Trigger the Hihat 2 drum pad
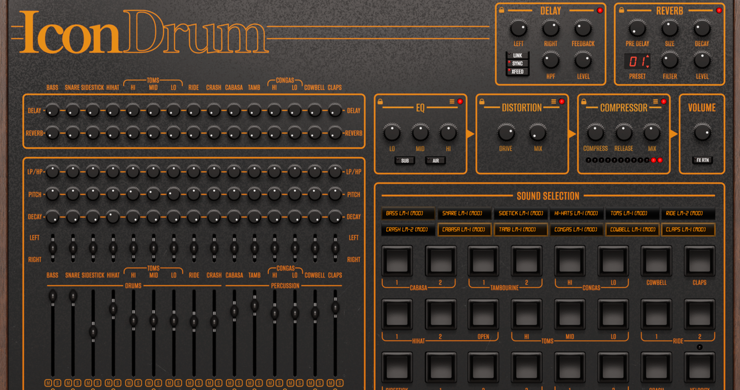The width and height of the screenshot is (740, 390). click(441, 314)
